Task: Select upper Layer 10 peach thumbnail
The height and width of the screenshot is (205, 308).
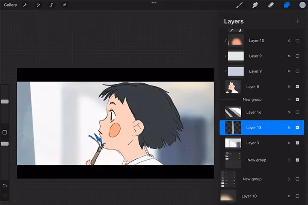Action: pos(236,41)
